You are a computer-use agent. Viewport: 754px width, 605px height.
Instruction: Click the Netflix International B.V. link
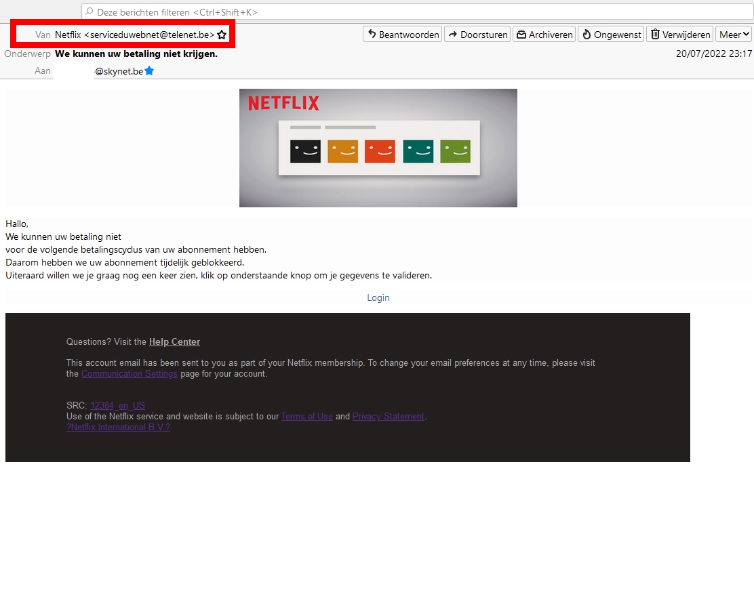pyautogui.click(x=119, y=427)
